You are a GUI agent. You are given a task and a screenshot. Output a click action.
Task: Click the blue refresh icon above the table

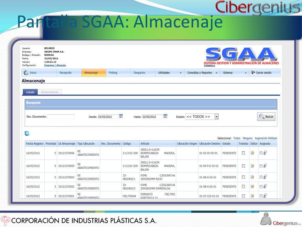[x=27, y=133]
